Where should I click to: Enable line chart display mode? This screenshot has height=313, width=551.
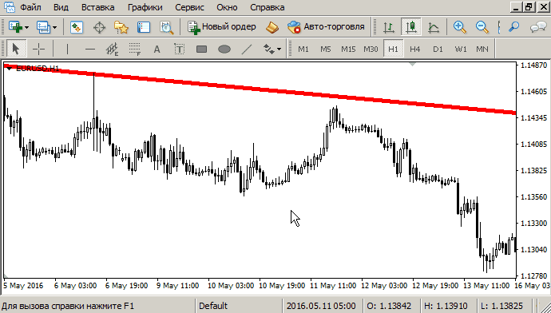click(434, 27)
